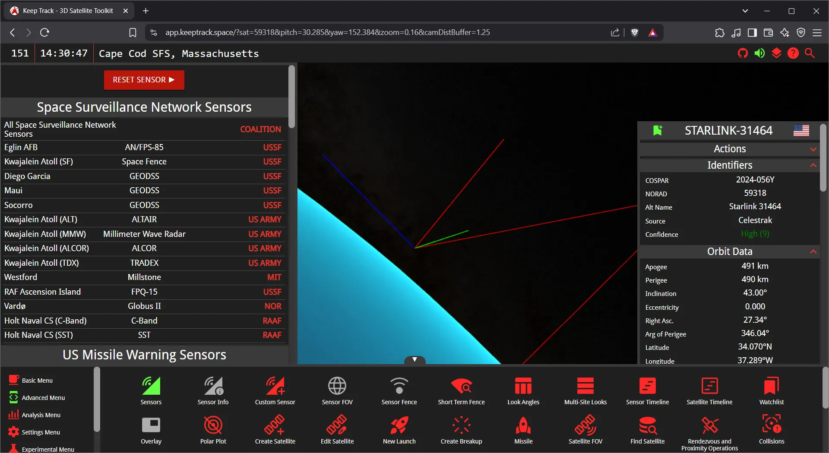
Task: Click the sensor list vertical scrollbar
Action: point(291,97)
